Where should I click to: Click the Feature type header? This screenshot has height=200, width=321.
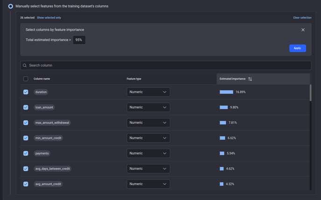[134, 79]
